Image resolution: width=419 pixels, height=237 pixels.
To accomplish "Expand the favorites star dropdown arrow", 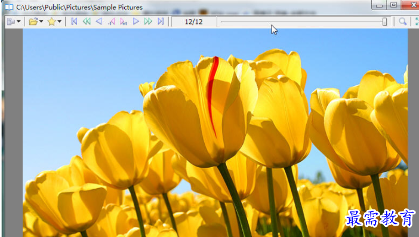I will [59, 21].
